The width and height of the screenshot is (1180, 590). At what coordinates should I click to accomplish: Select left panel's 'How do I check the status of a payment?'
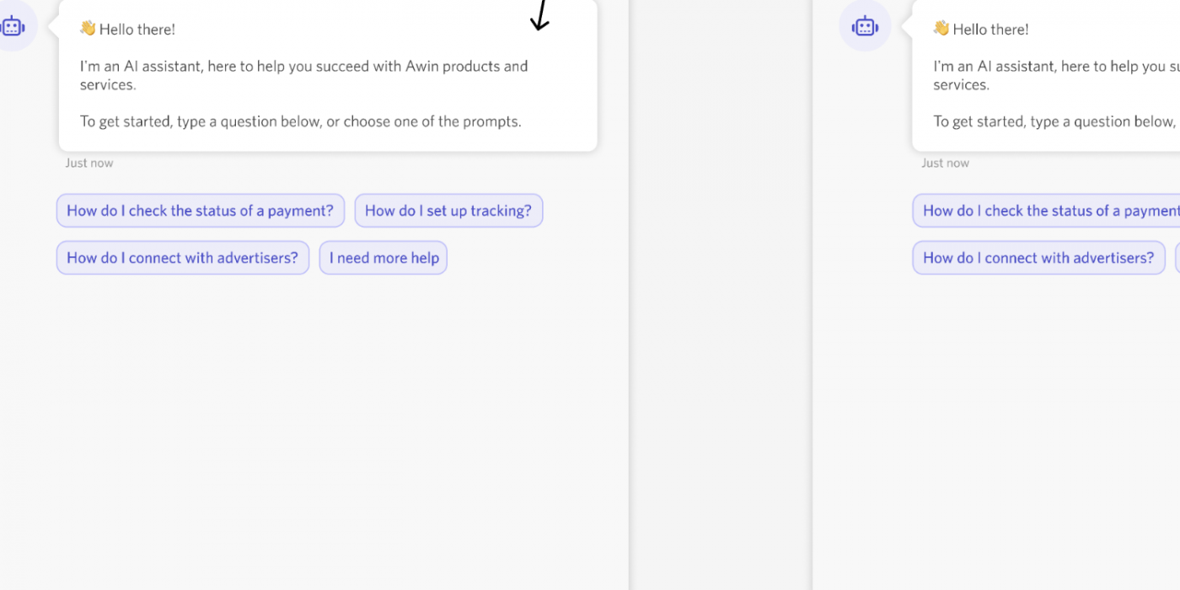click(x=200, y=211)
